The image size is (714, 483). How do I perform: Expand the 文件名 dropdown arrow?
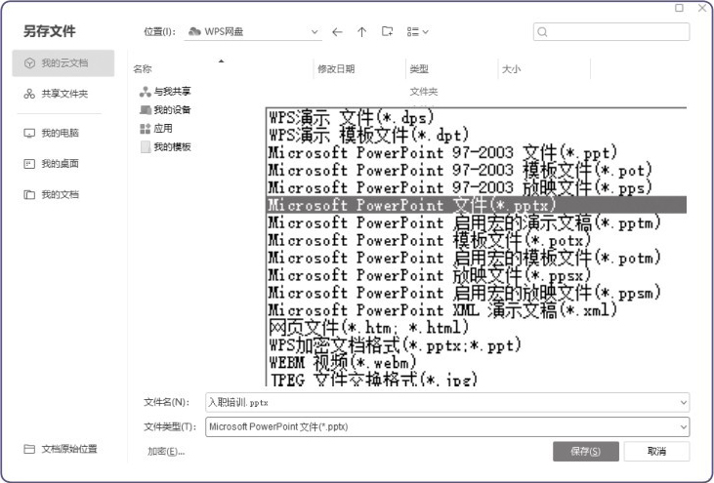pyautogui.click(x=683, y=402)
